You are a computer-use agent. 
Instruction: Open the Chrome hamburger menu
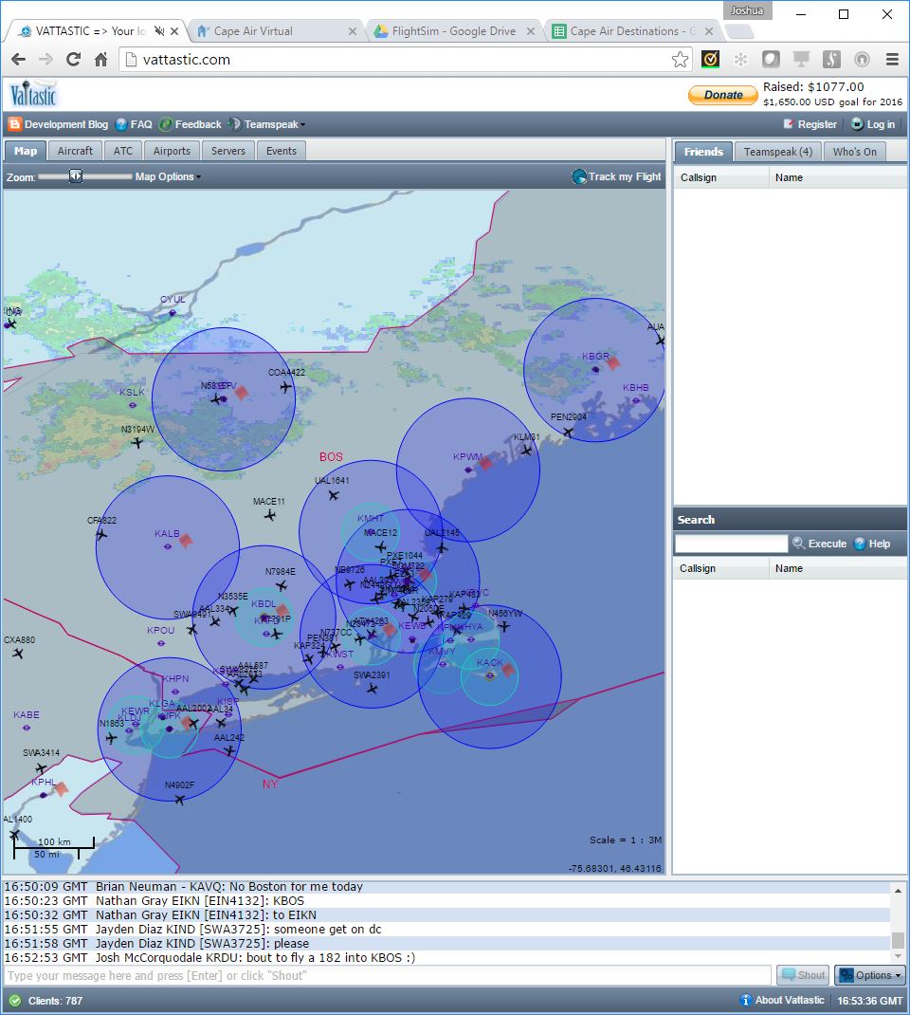click(893, 60)
